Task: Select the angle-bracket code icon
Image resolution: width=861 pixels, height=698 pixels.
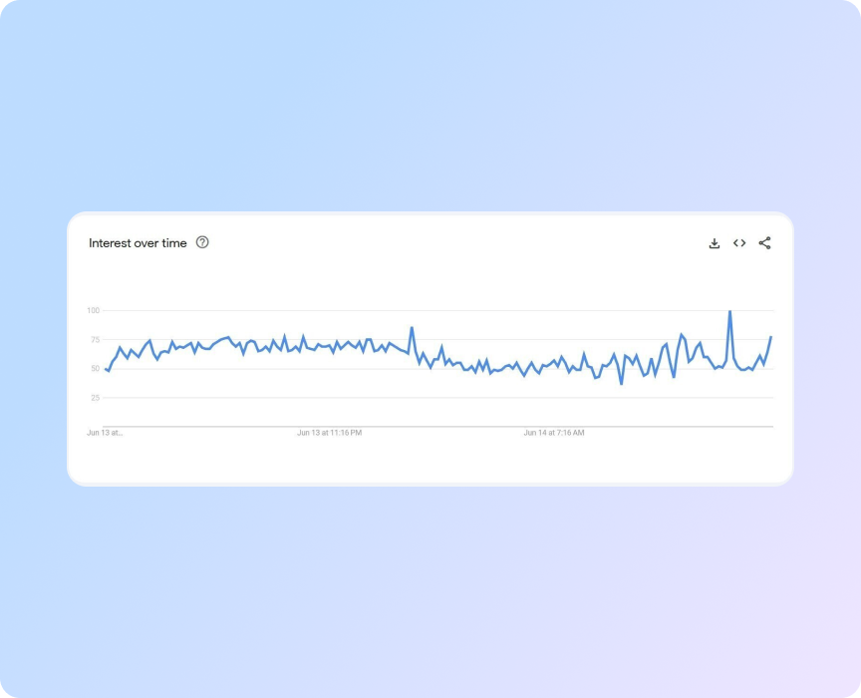Action: click(x=739, y=242)
